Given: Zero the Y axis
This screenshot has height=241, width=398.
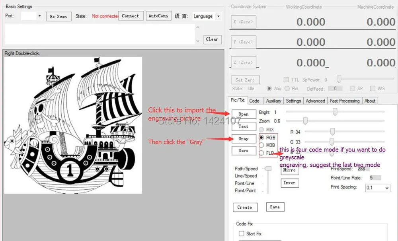Looking at the screenshot, I should (244, 42).
